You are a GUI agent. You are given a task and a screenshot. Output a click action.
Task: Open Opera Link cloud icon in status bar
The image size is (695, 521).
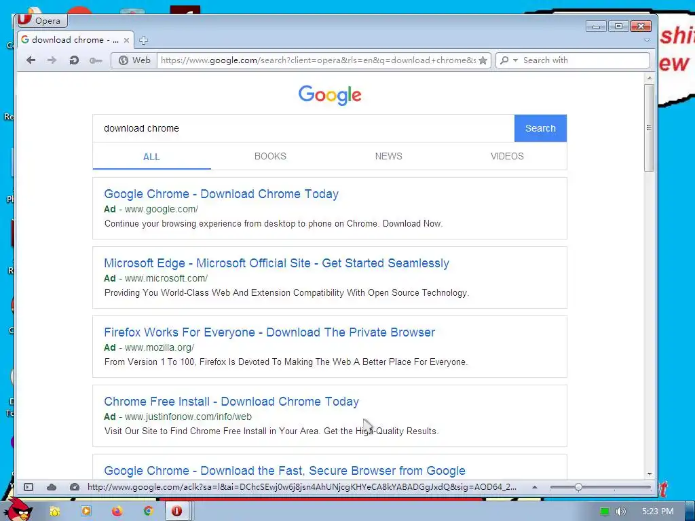pos(52,487)
